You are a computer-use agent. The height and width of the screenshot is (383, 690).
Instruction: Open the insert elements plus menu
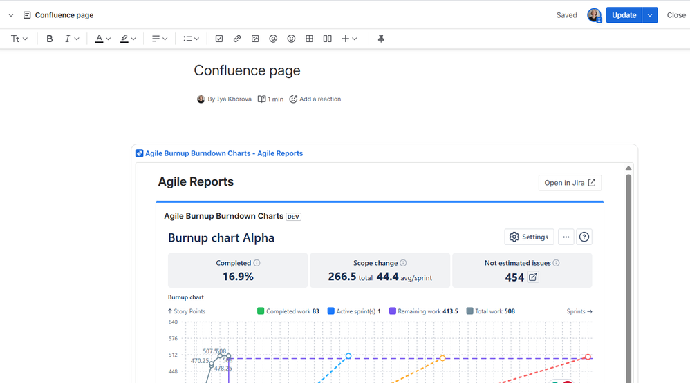click(349, 39)
